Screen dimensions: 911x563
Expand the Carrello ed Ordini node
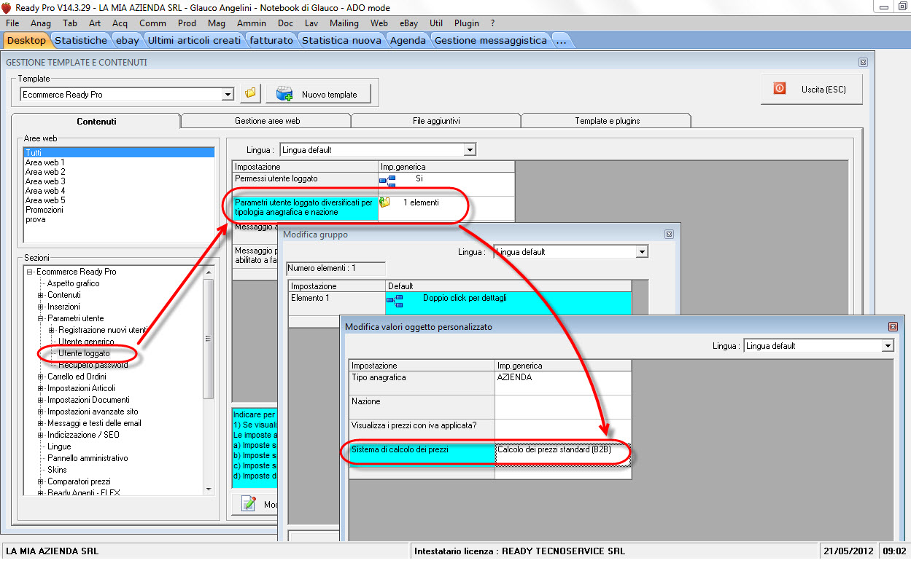[41, 377]
